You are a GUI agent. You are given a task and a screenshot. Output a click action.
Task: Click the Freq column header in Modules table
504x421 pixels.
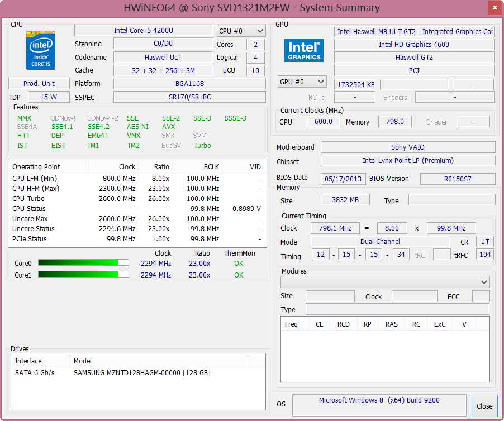295,324
